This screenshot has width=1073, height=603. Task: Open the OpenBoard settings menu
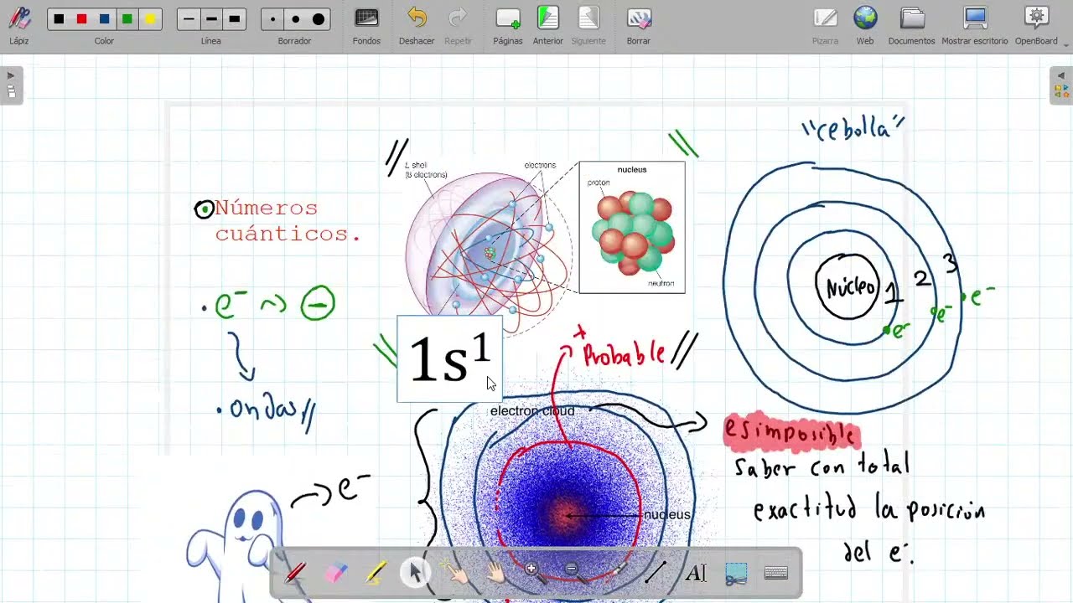click(x=1036, y=25)
